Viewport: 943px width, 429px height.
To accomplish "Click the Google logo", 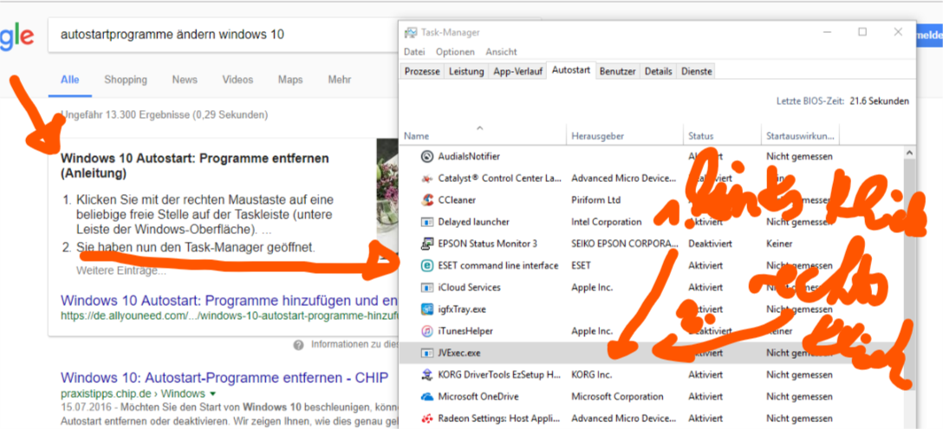I will pyautogui.click(x=16, y=37).
